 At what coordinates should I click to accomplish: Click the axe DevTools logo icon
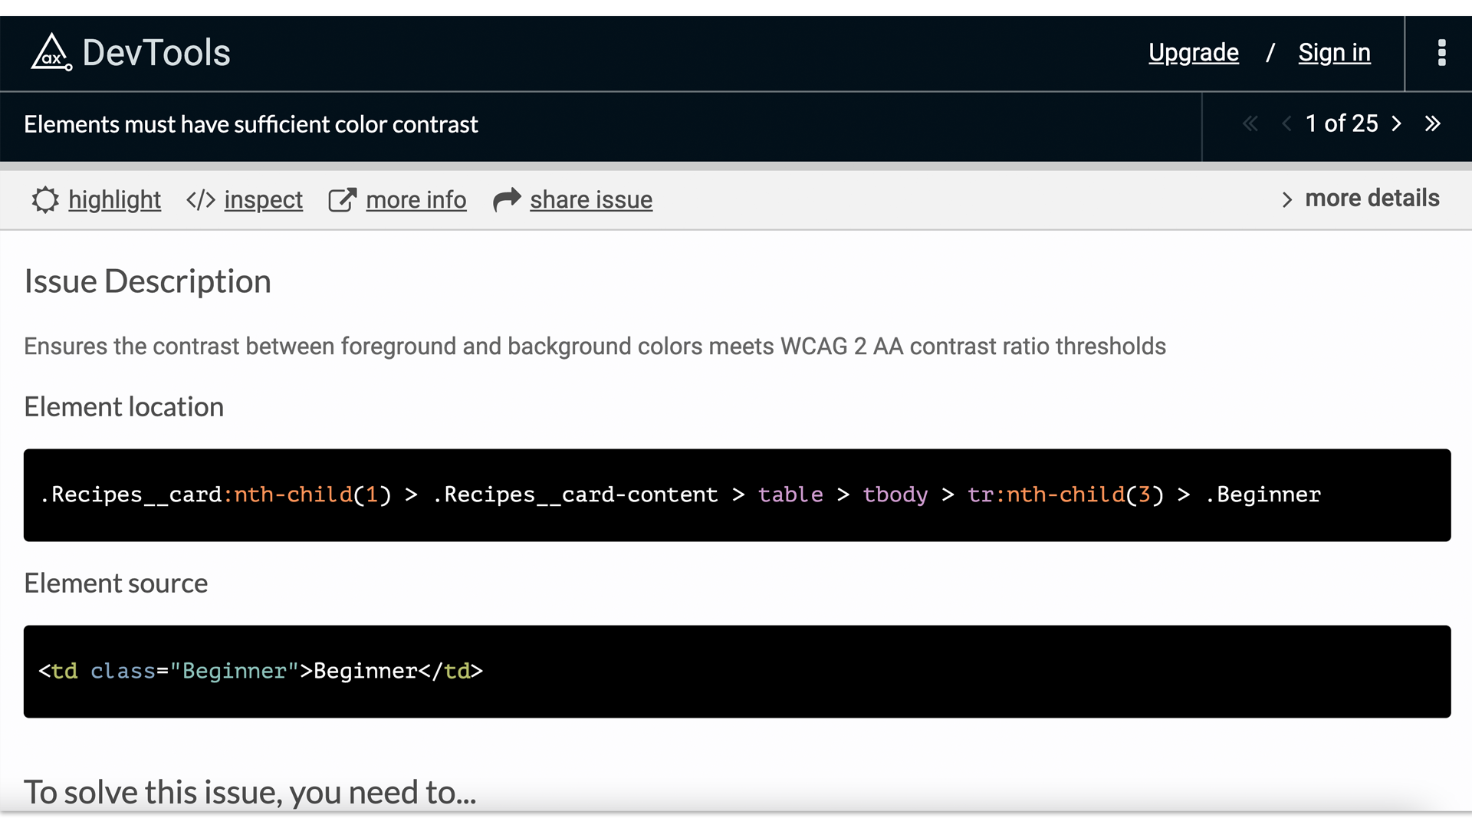tap(51, 52)
